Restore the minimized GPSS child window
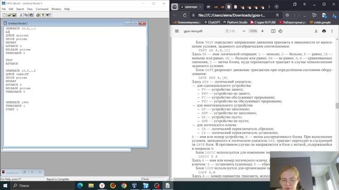 [x=25, y=172]
